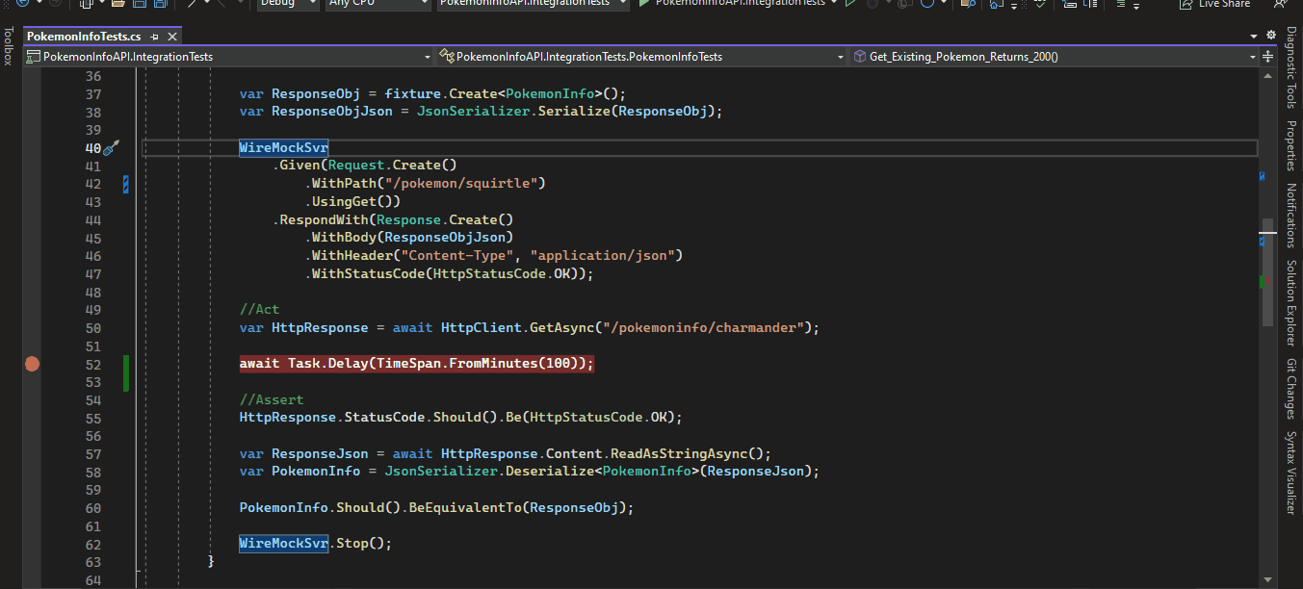Open the Toolbox side panel

(x=9, y=46)
